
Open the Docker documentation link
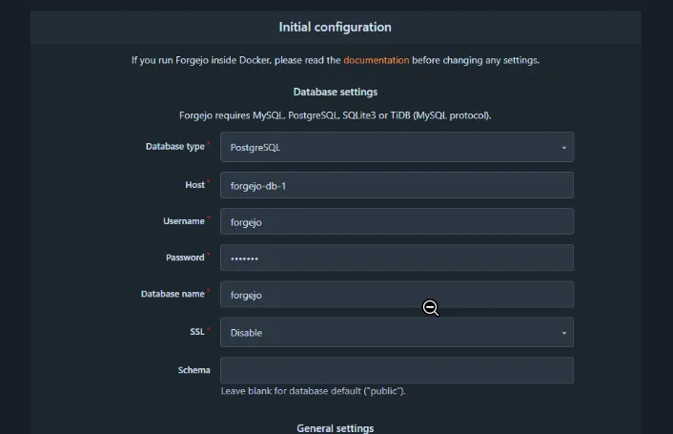click(377, 60)
